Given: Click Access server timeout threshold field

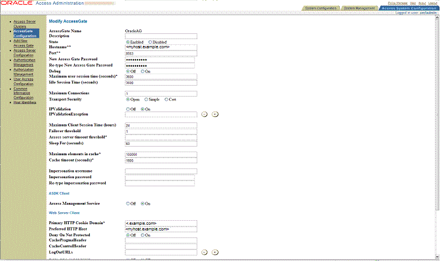Looking at the screenshot, I should (x=161, y=137).
